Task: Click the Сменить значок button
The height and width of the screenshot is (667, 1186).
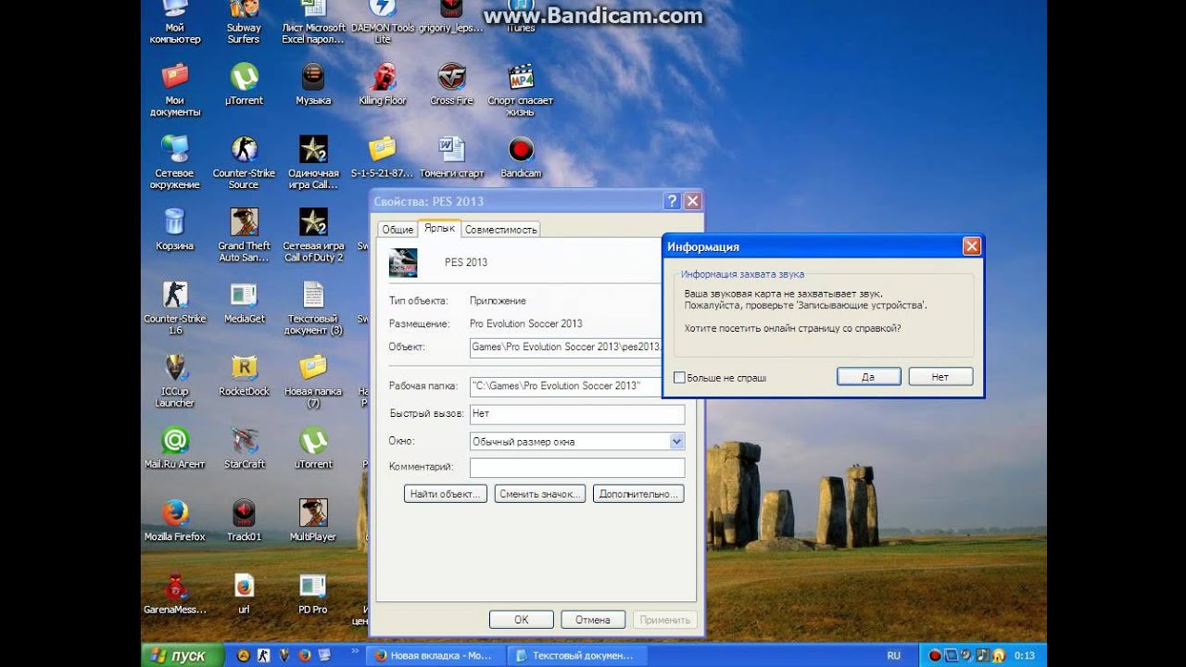Action: [x=540, y=494]
